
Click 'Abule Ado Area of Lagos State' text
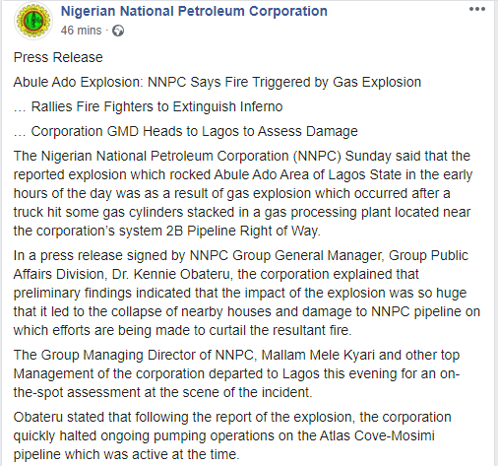click(x=308, y=174)
